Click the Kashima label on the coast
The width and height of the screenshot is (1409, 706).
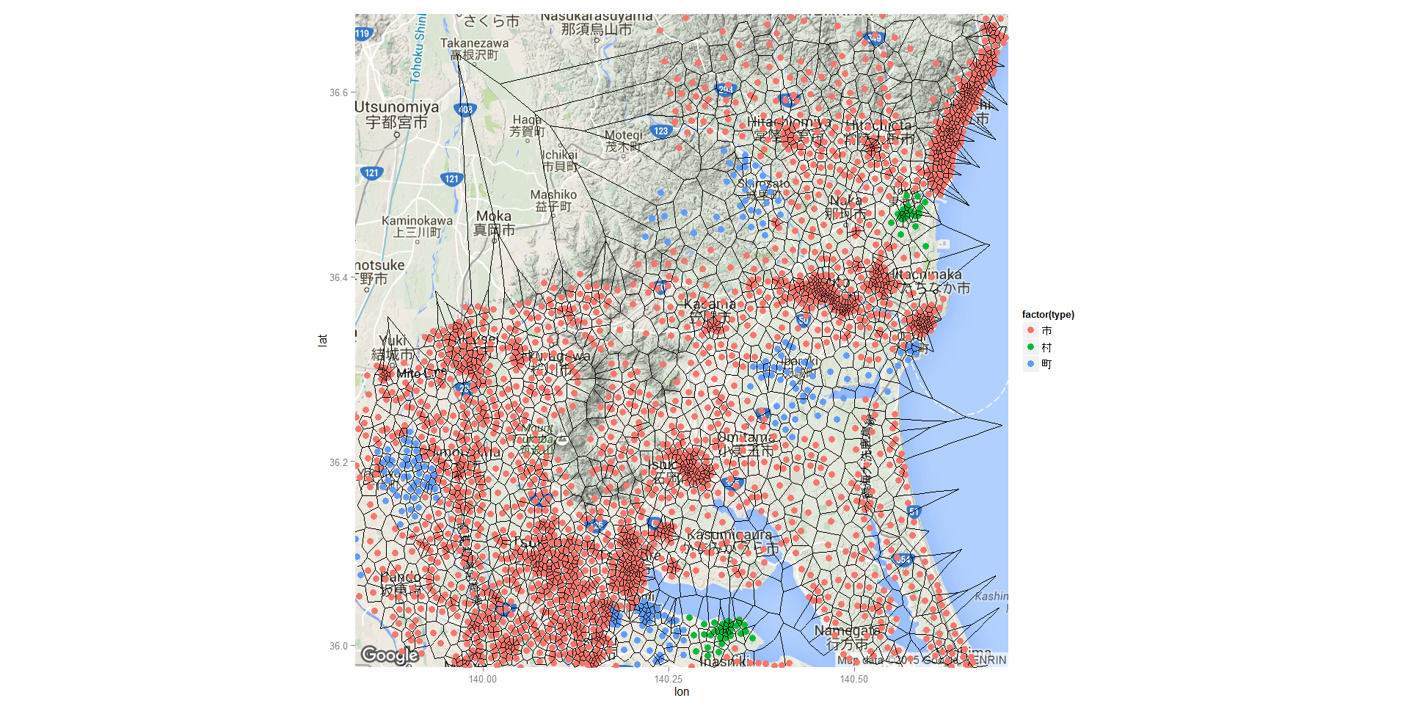pos(991,596)
